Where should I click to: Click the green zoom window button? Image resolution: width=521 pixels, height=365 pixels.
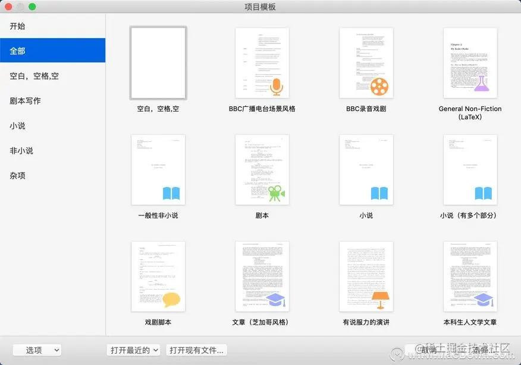[32, 7]
